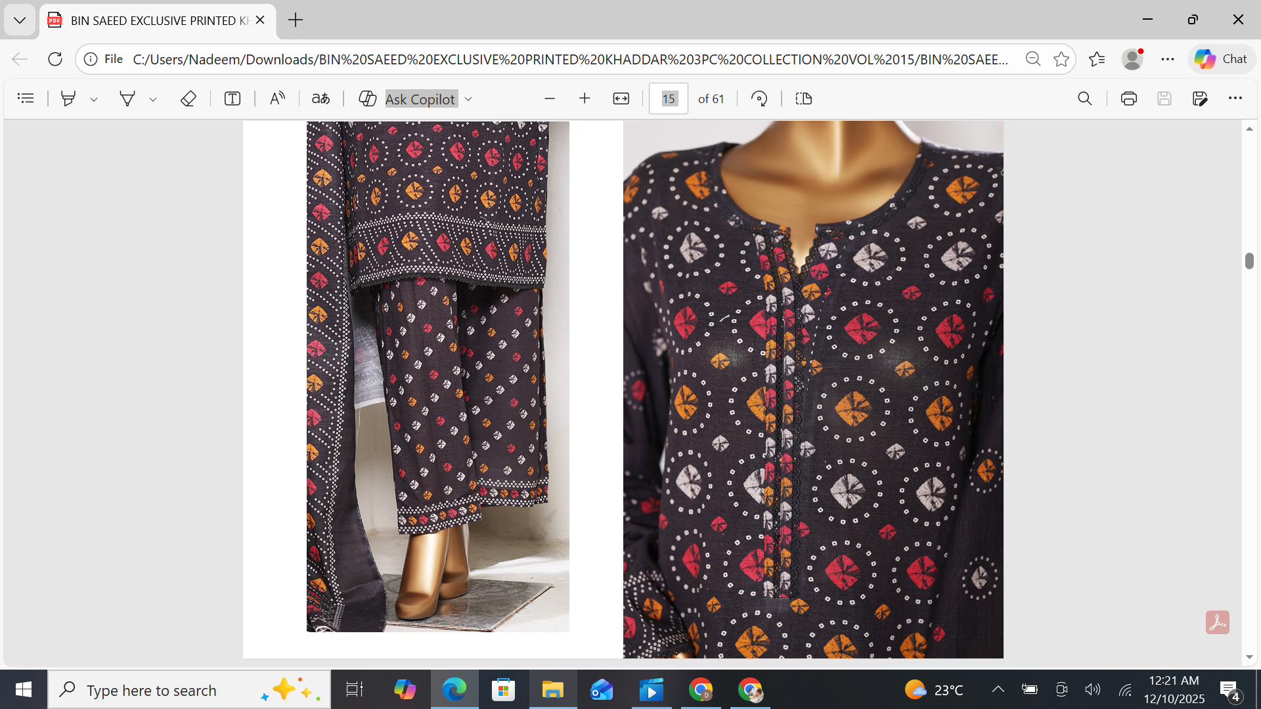1261x709 pixels.
Task: Open browser favorites
Action: click(1096, 59)
